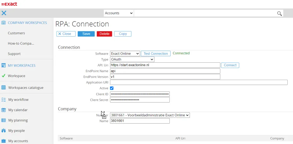Click the RPA: Connection page title

coord(82,24)
